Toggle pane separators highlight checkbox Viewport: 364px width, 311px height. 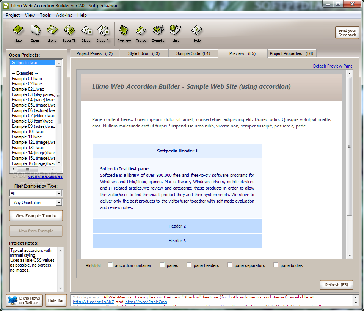[230, 265]
